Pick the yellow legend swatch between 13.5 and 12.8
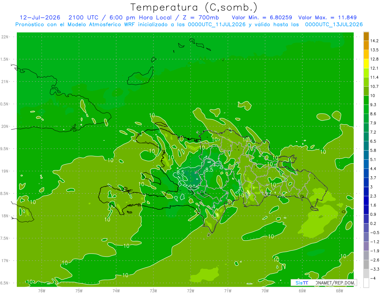 click(366, 54)
